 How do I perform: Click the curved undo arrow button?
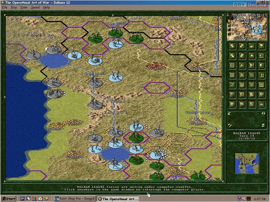[x=262, y=56]
